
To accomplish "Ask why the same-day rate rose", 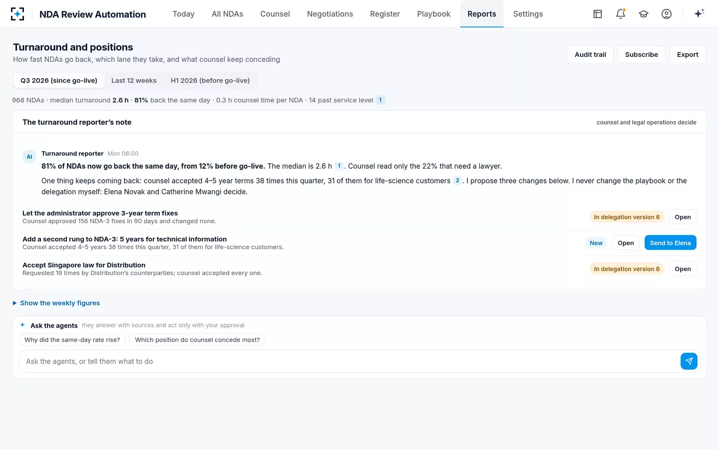I will [72, 340].
